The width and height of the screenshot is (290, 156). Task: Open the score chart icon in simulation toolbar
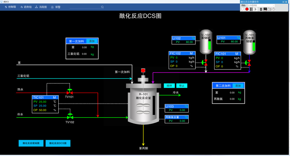(265, 9)
